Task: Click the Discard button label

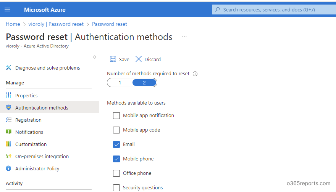Action: pos(153,60)
